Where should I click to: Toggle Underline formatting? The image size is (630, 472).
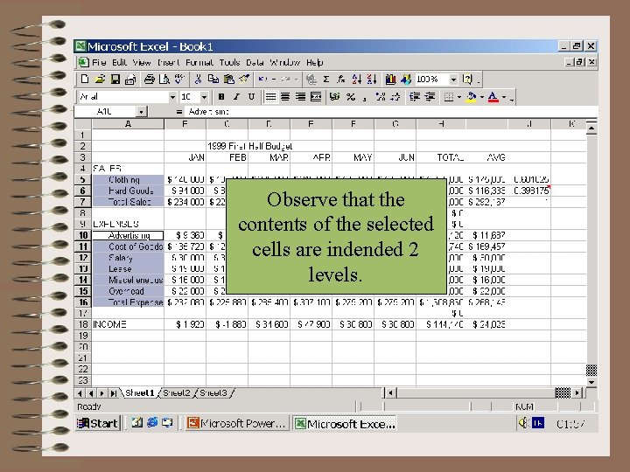click(251, 97)
